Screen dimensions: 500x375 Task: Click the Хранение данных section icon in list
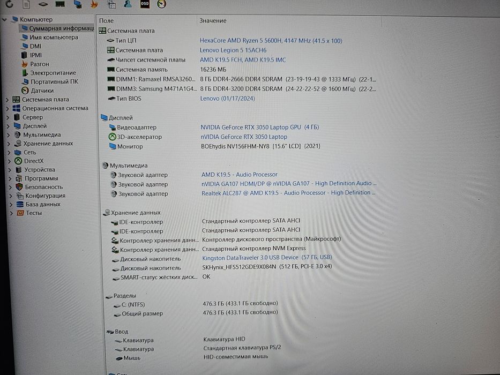tap(107, 212)
